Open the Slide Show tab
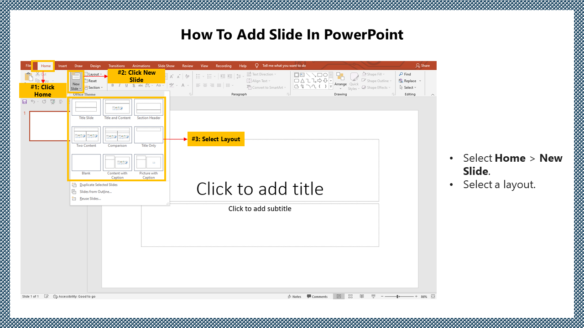 click(166, 66)
